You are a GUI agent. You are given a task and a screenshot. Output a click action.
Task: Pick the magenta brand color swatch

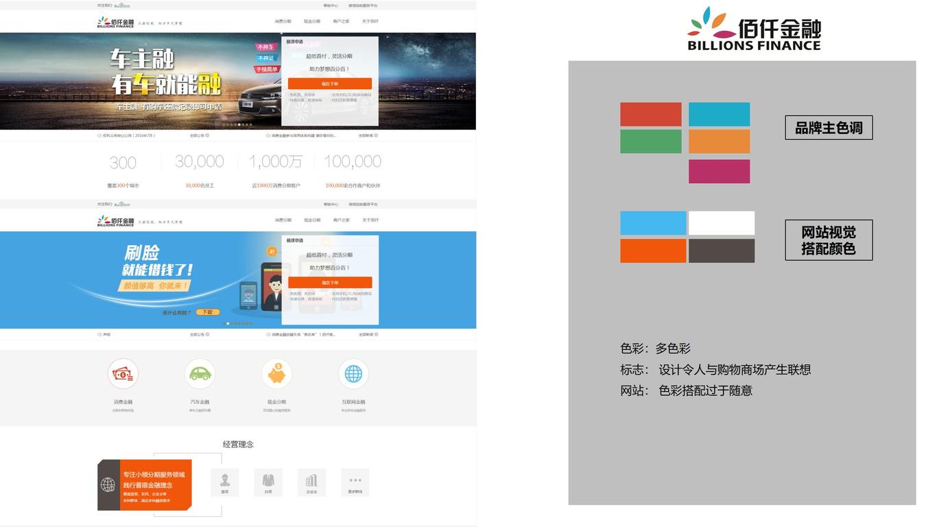pos(720,172)
